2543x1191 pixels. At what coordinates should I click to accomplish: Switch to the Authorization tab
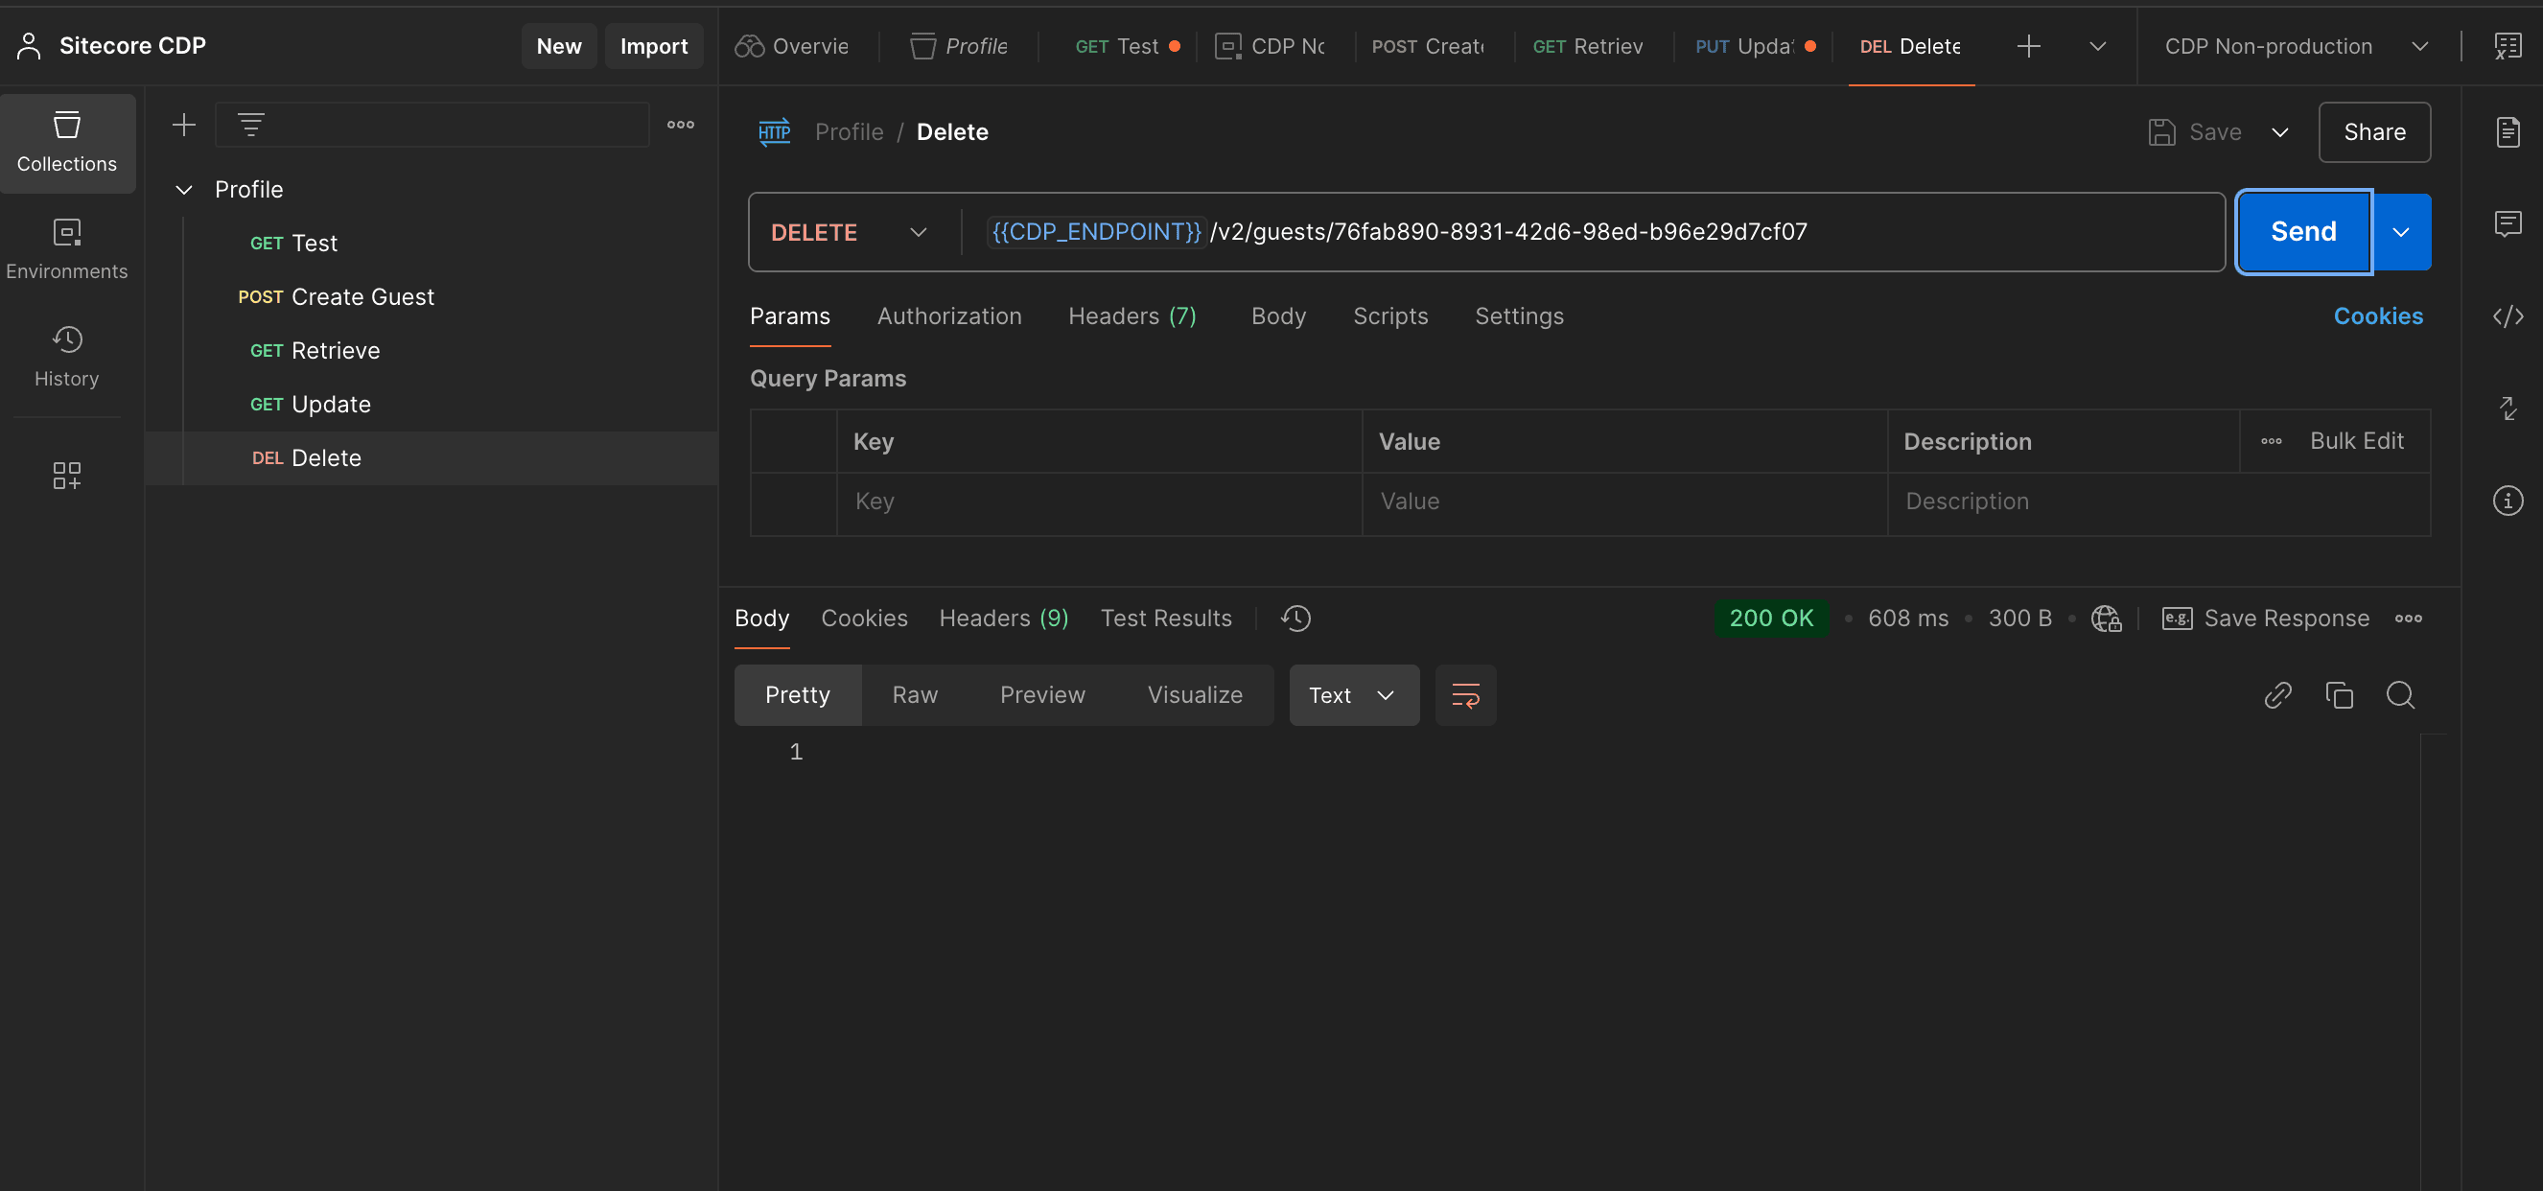coord(948,316)
